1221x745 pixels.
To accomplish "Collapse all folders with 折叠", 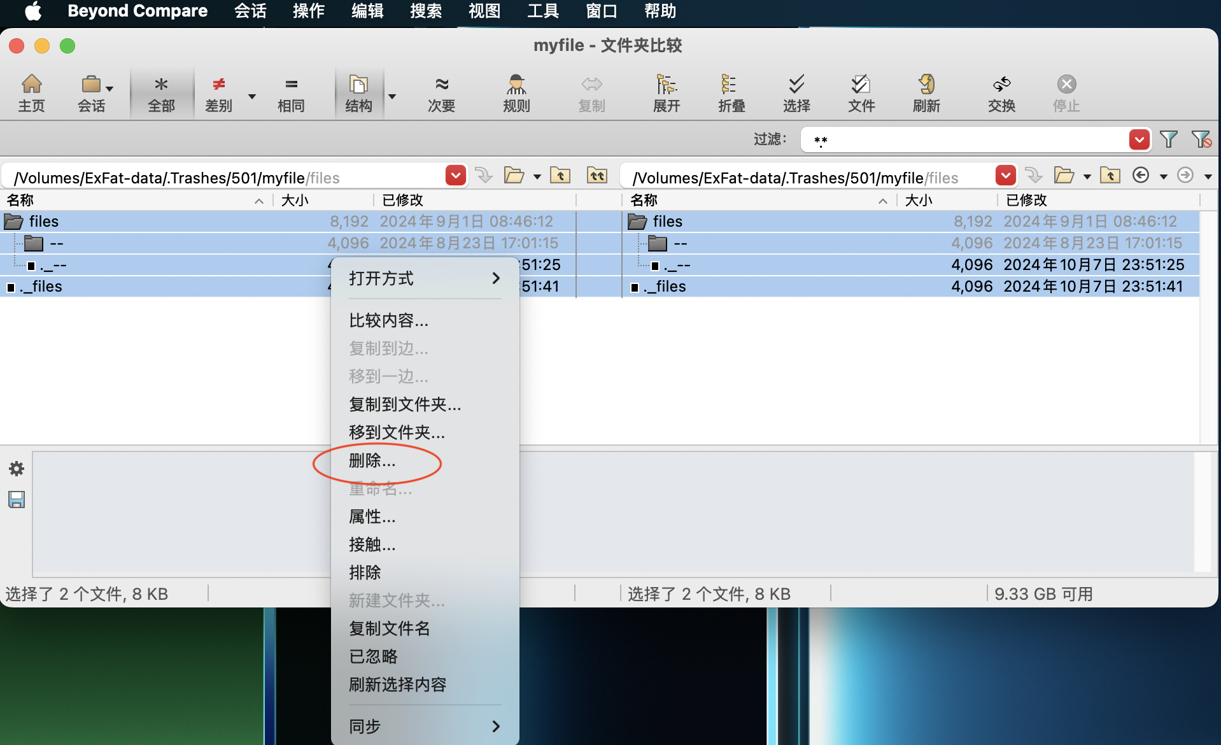I will click(x=731, y=93).
